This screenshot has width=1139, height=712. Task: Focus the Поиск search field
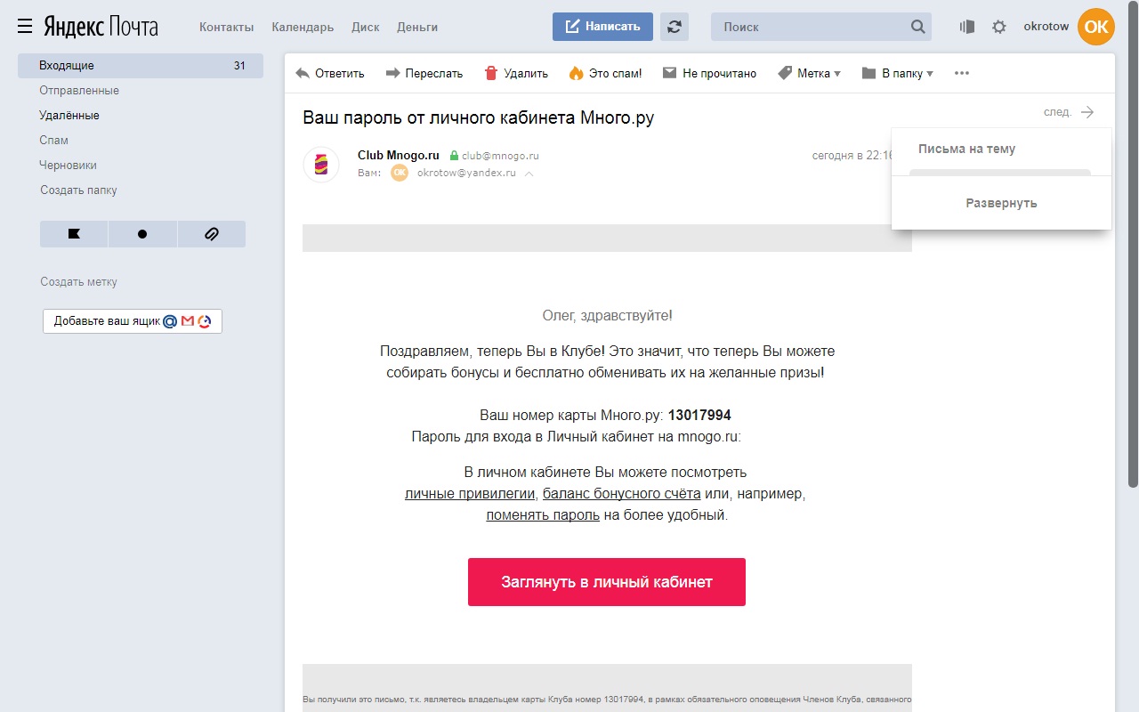pos(810,27)
